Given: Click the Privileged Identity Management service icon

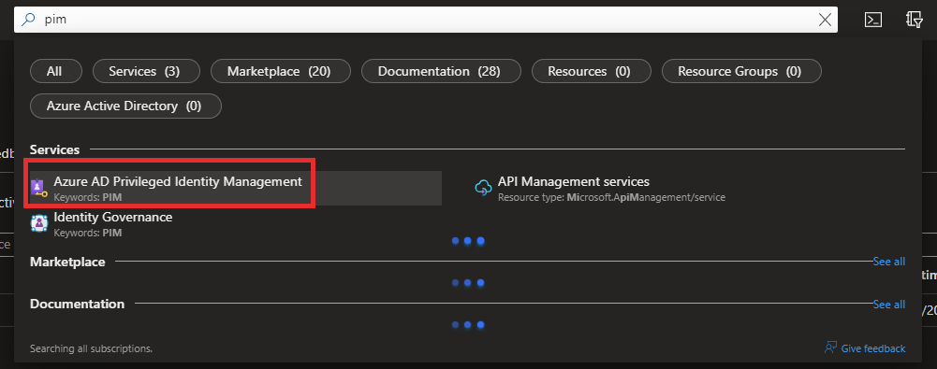Looking at the screenshot, I should 38,188.
